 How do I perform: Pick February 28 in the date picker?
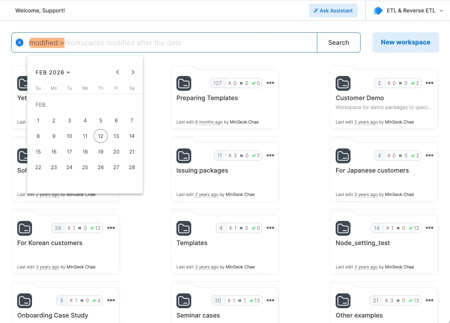point(132,168)
